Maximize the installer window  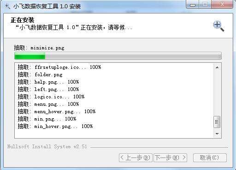pyautogui.click(x=205, y=5)
